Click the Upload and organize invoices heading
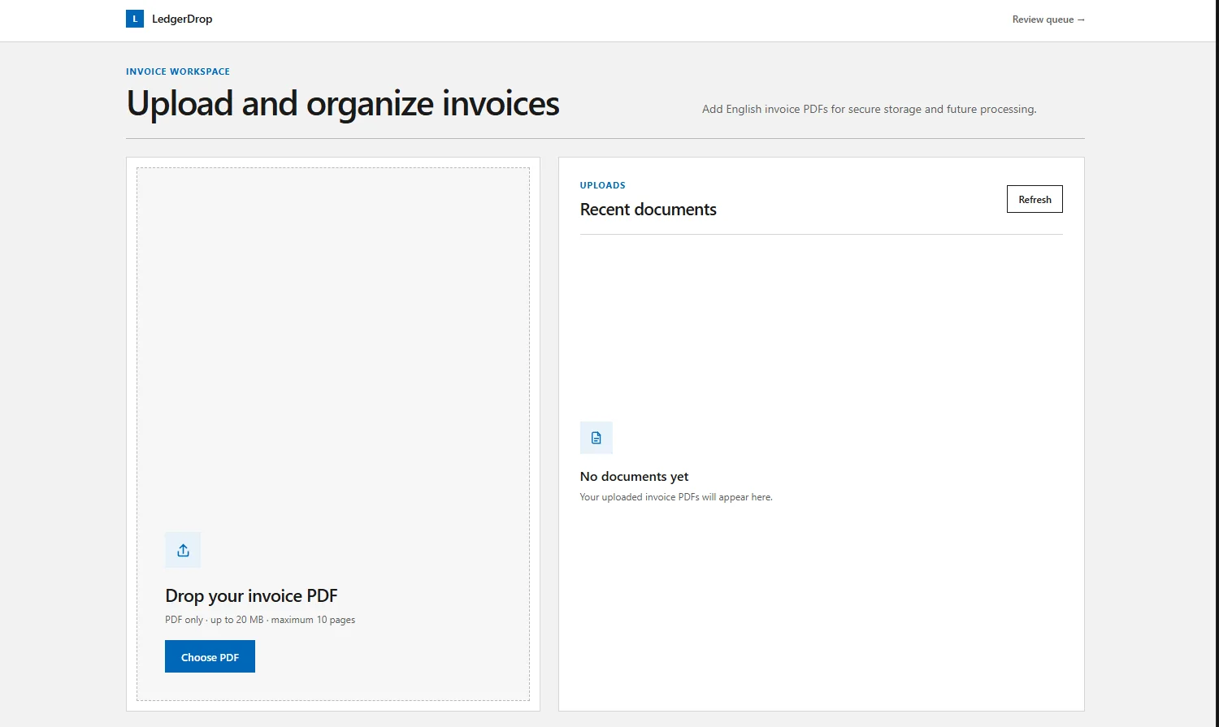1219x727 pixels. (x=343, y=104)
